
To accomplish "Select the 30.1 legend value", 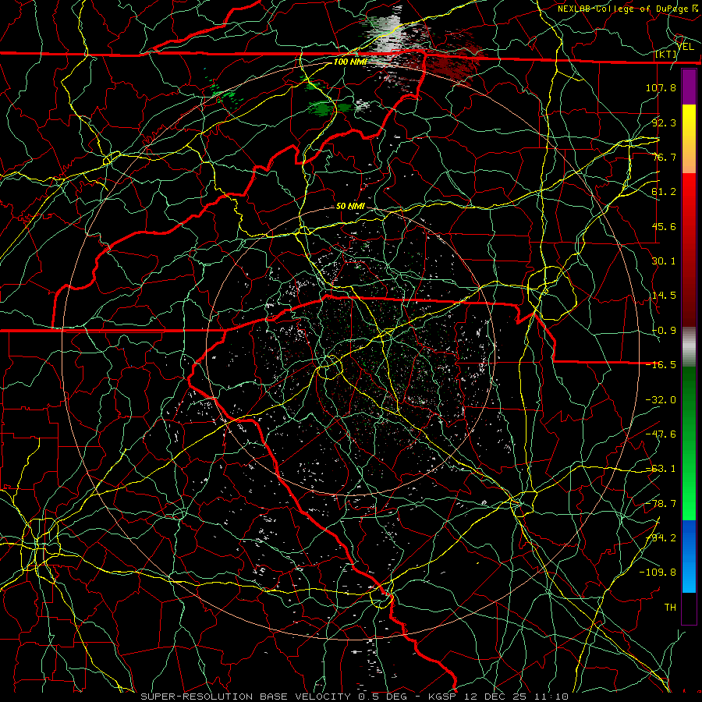I will [x=664, y=261].
